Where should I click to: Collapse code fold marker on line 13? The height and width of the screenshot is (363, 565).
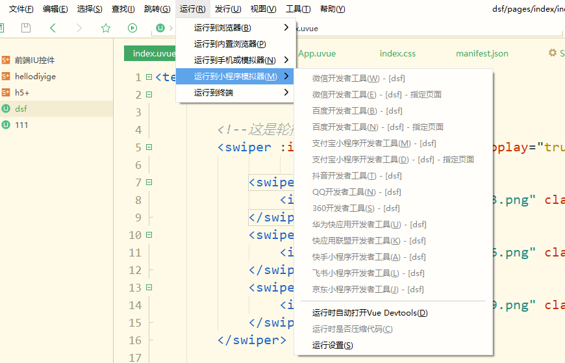tap(149, 287)
